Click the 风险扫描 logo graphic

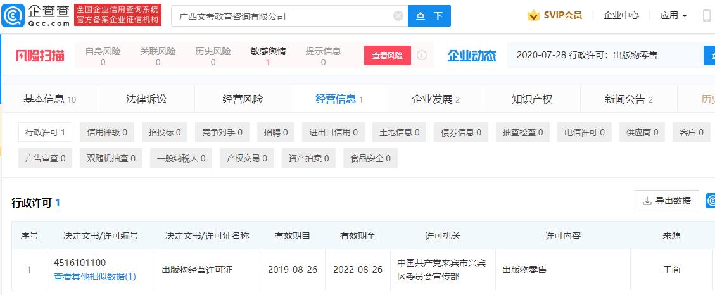click(x=40, y=56)
